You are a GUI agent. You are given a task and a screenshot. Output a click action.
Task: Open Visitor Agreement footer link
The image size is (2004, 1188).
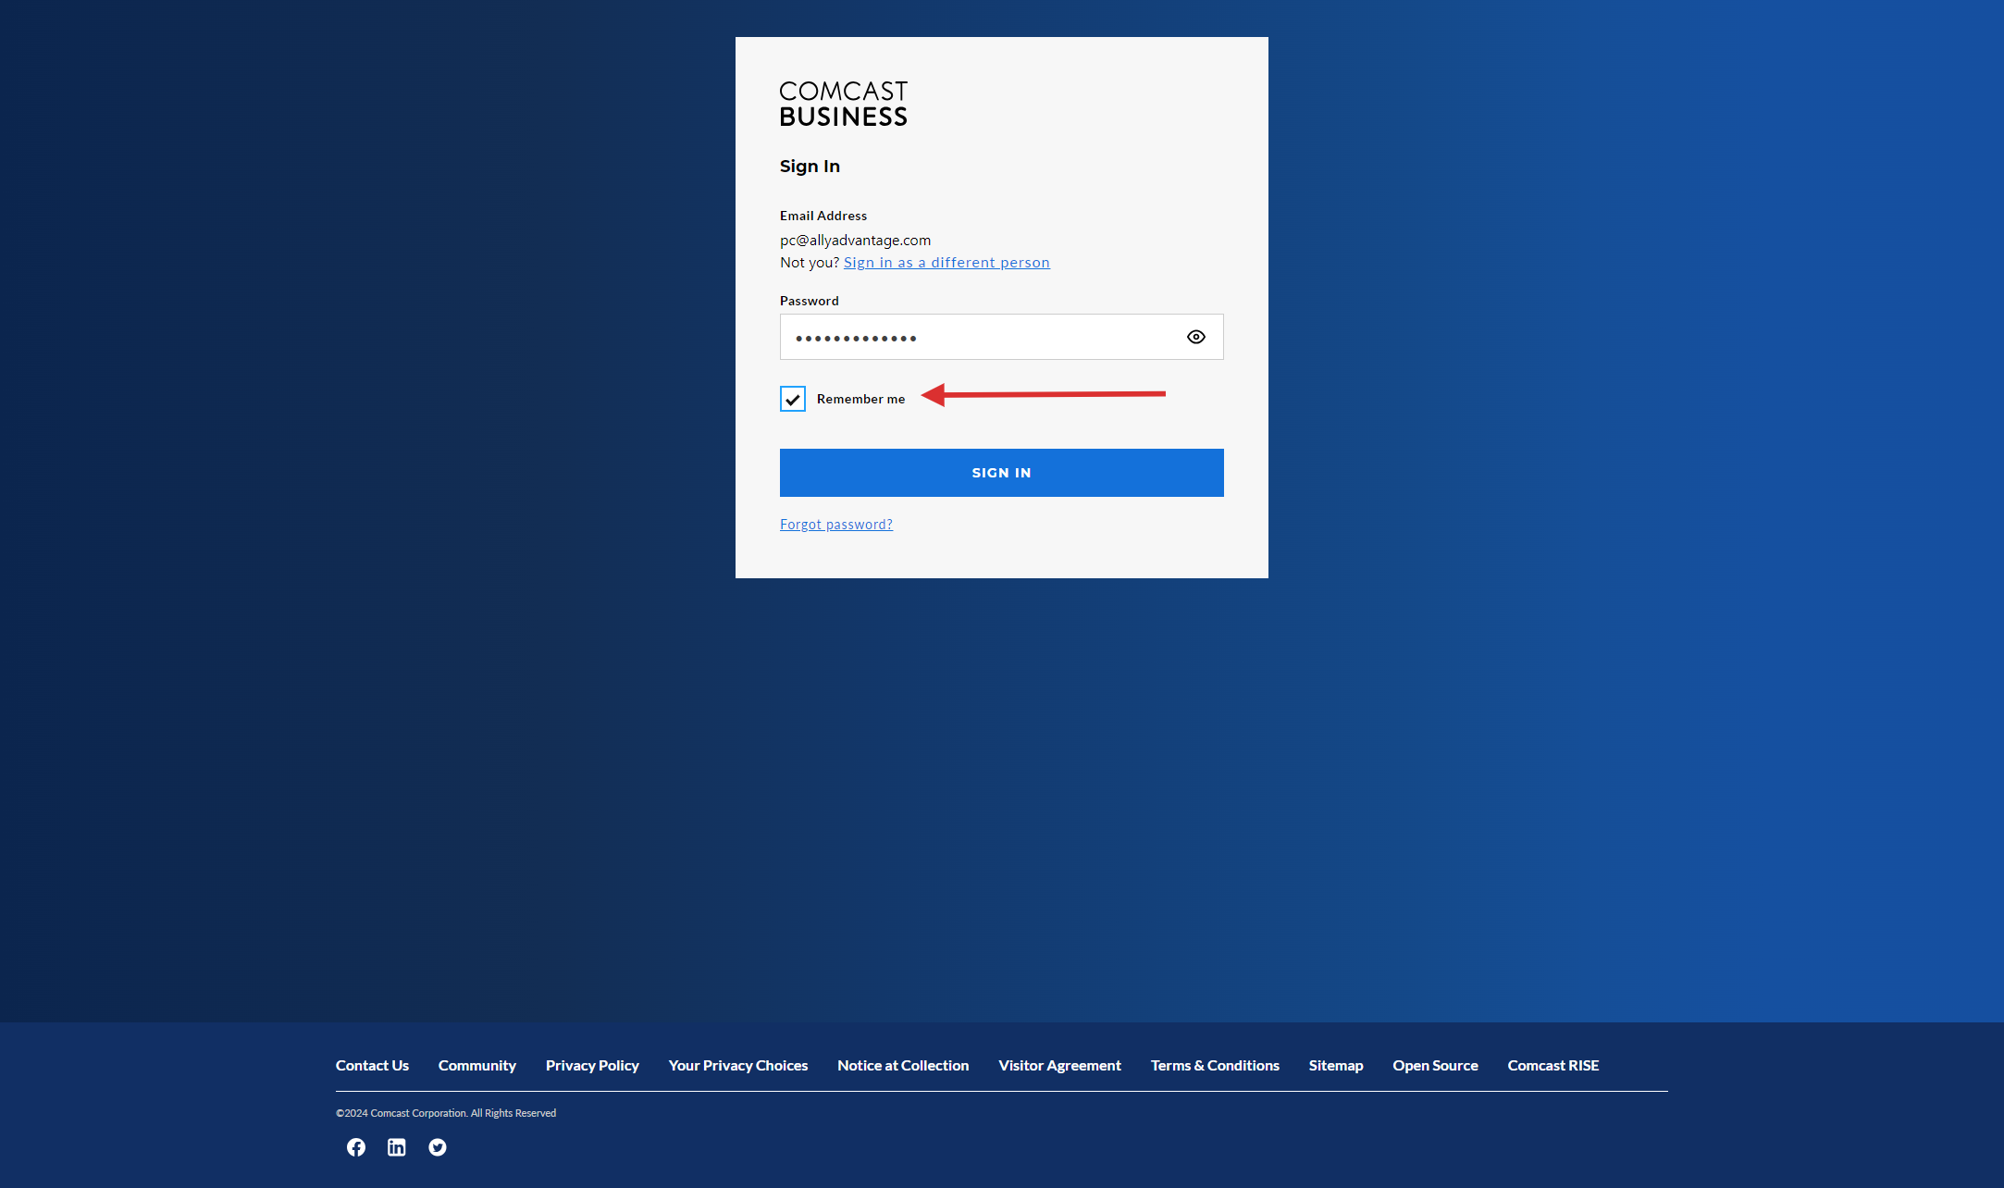point(1060,1066)
